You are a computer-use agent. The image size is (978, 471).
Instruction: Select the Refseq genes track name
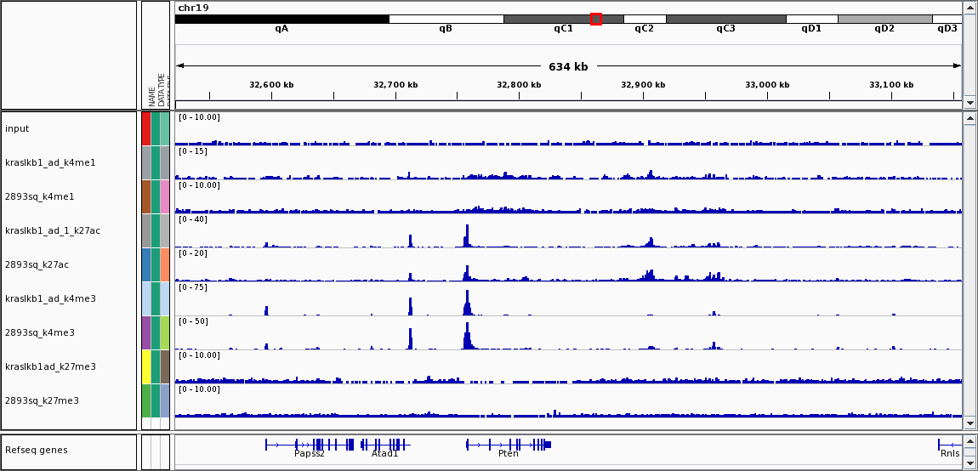coord(36,450)
